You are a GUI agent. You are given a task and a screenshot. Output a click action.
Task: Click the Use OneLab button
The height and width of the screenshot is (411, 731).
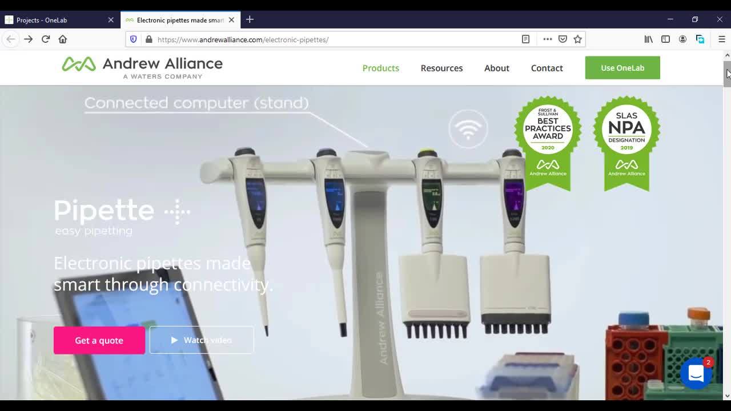tap(622, 68)
